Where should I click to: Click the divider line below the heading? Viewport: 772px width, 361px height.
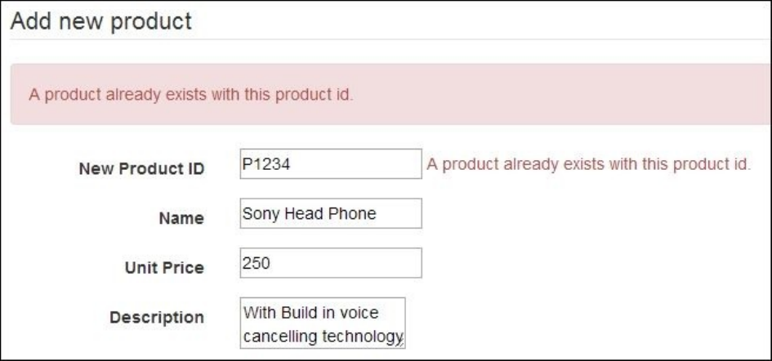[386, 39]
